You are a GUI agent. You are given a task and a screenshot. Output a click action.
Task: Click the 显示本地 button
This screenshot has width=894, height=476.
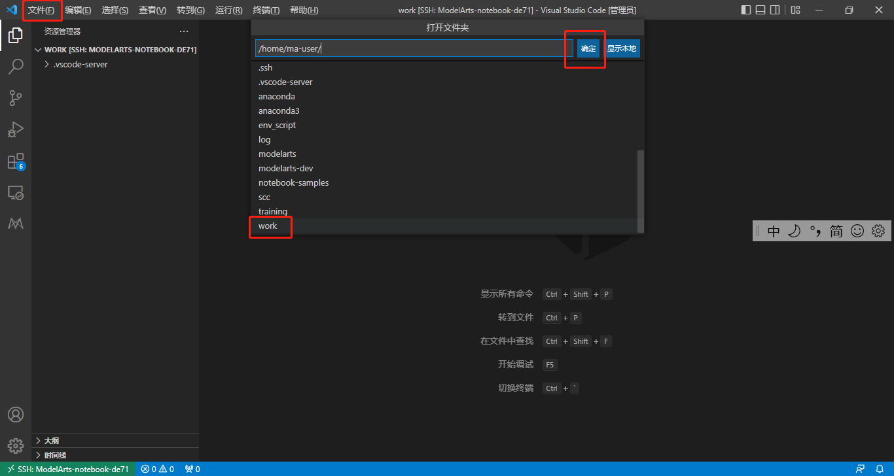click(621, 48)
